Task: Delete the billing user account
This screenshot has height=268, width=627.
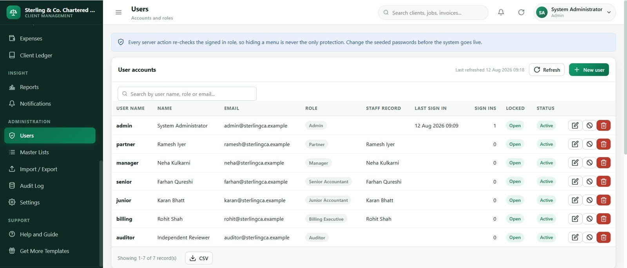Action: tap(603, 219)
